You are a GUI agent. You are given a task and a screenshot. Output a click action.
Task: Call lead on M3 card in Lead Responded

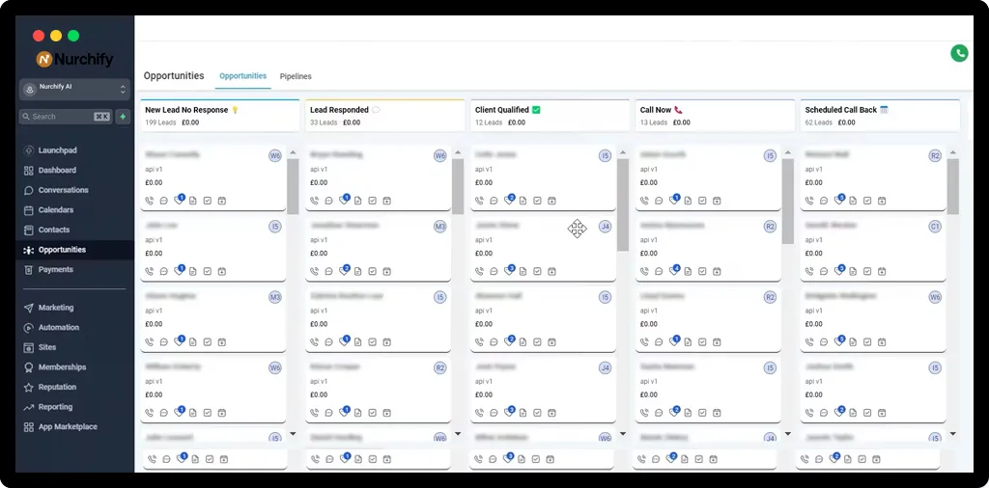click(x=315, y=271)
